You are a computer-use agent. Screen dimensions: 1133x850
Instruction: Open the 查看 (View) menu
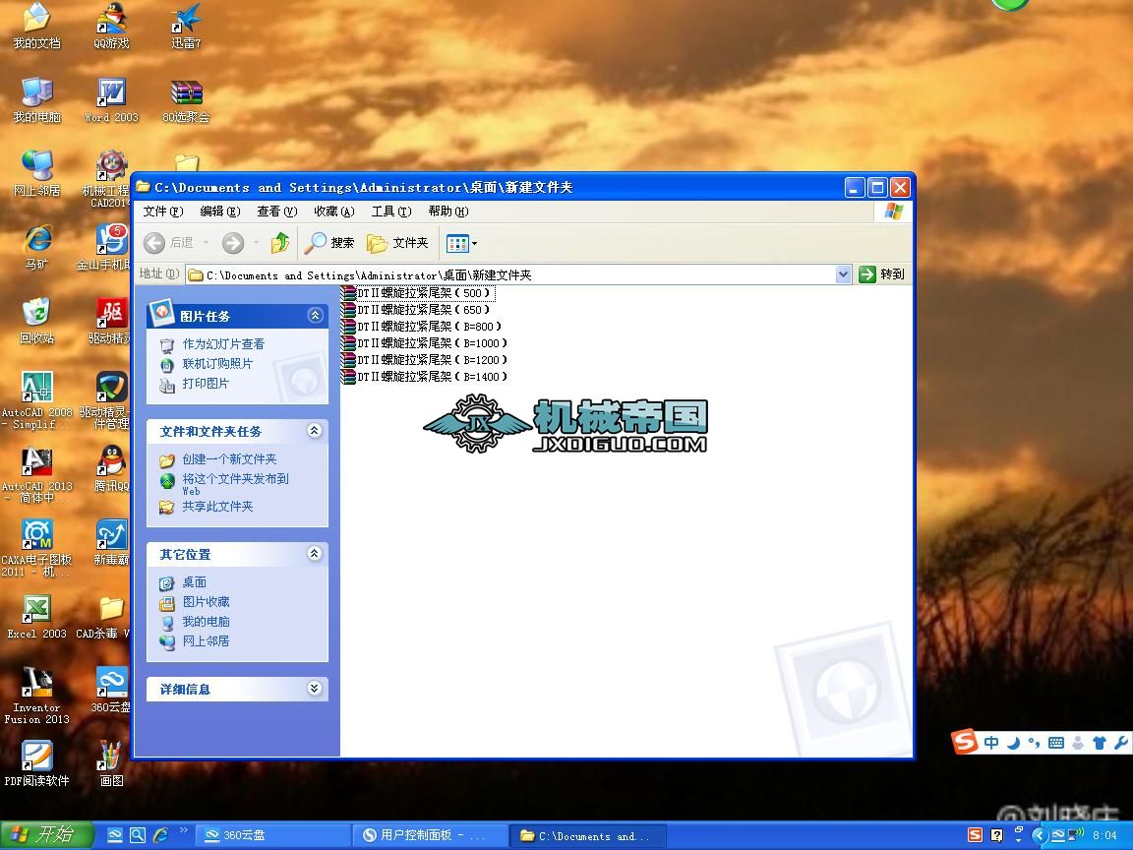tap(276, 211)
